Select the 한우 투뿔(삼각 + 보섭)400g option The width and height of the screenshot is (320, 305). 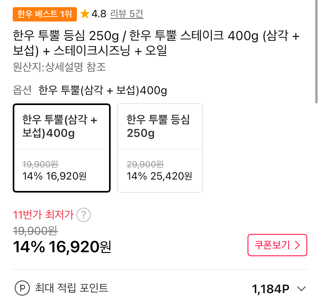click(x=62, y=148)
